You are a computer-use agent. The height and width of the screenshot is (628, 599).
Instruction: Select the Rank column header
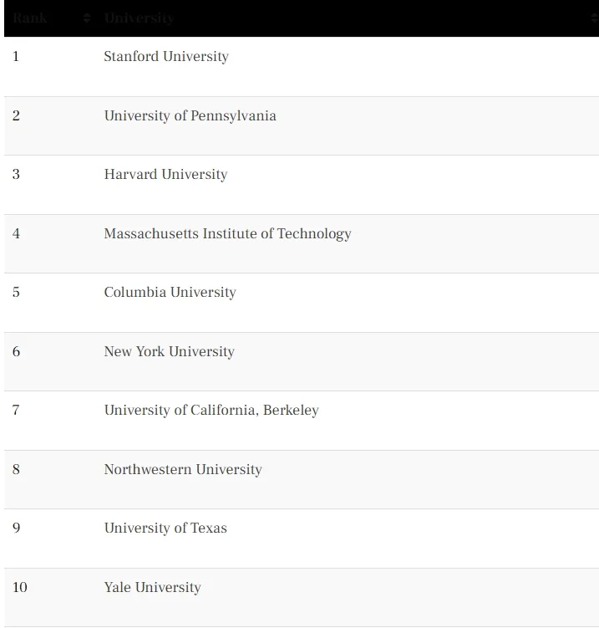coord(30,18)
